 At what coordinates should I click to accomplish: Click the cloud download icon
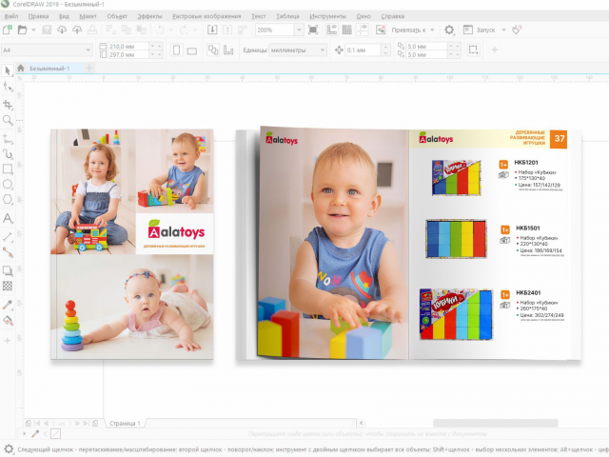click(x=62, y=30)
